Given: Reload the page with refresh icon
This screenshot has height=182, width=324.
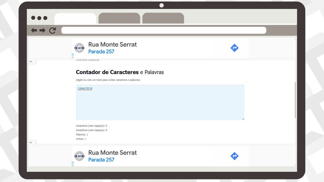Looking at the screenshot, I should 53,30.
